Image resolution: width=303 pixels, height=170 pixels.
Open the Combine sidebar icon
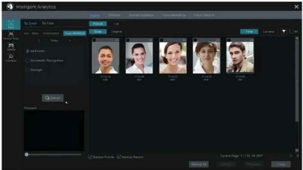(x=11, y=58)
